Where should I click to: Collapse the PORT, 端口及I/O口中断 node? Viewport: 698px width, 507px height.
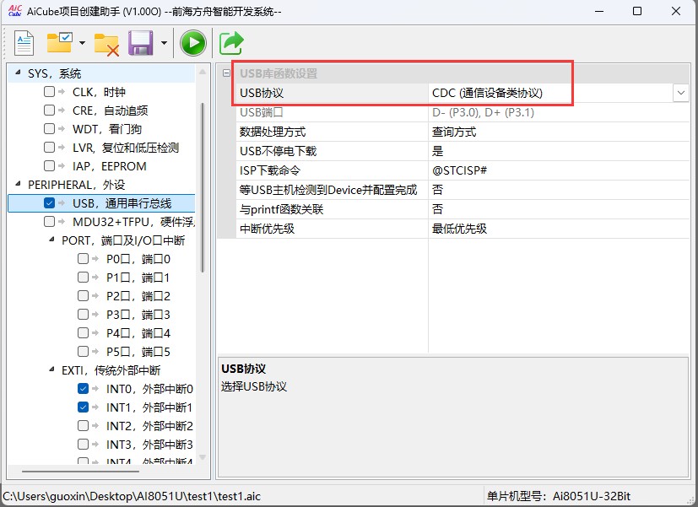click(51, 240)
